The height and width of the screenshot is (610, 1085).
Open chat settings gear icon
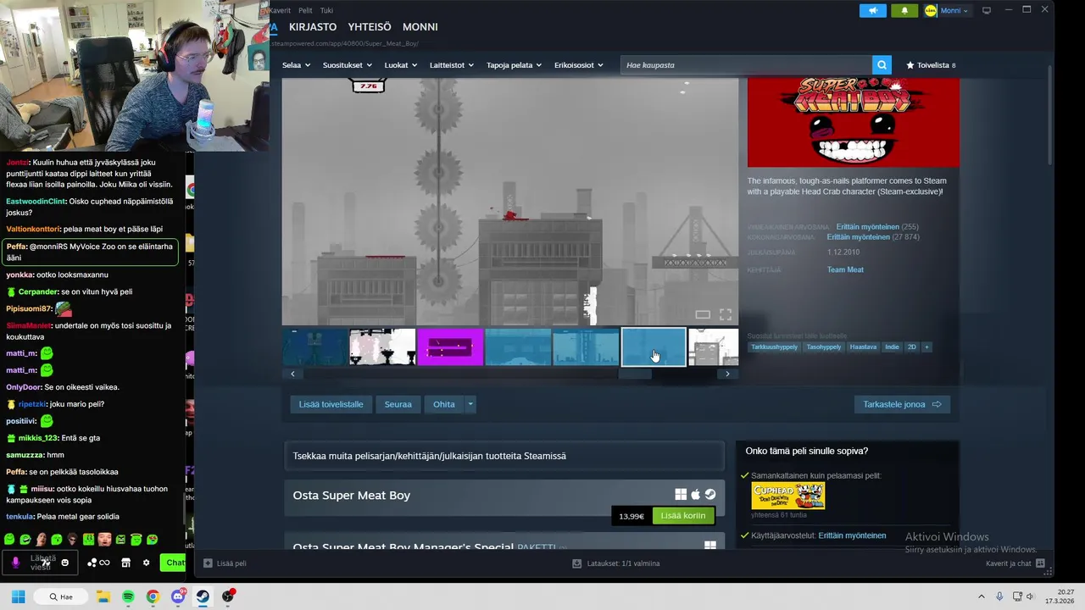click(x=146, y=563)
